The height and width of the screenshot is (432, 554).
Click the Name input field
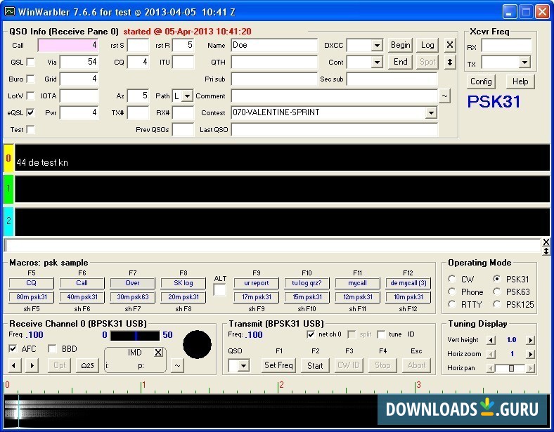point(273,45)
